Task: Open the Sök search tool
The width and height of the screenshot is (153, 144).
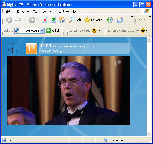Action: coord(75,20)
